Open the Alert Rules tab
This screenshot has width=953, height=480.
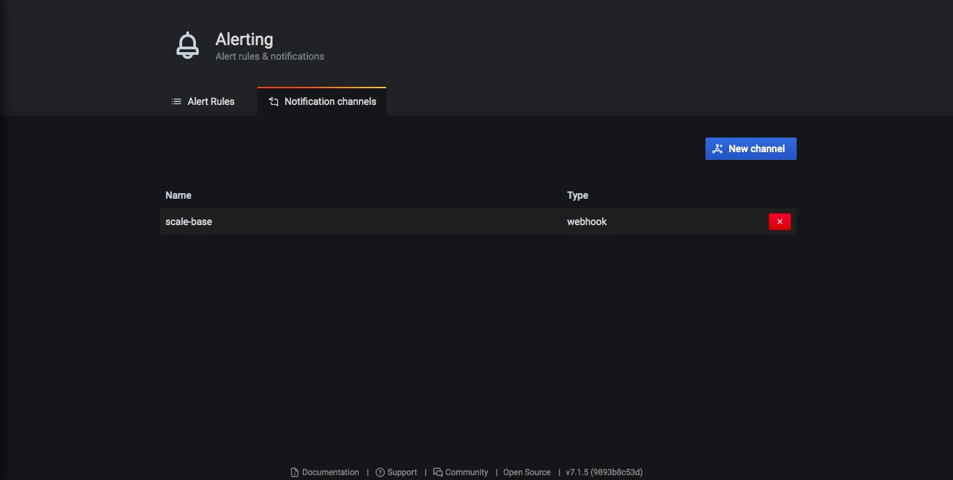coord(203,101)
